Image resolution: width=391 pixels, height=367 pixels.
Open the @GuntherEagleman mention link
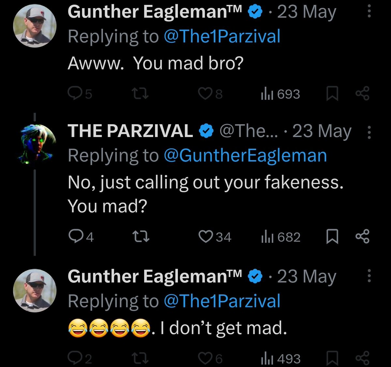click(x=245, y=155)
